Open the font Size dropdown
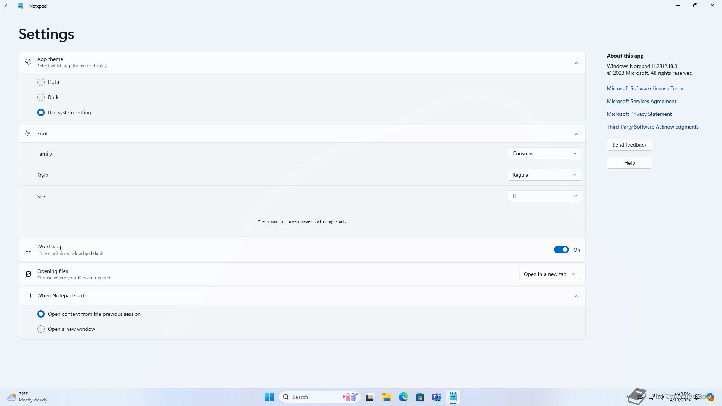 click(x=545, y=196)
